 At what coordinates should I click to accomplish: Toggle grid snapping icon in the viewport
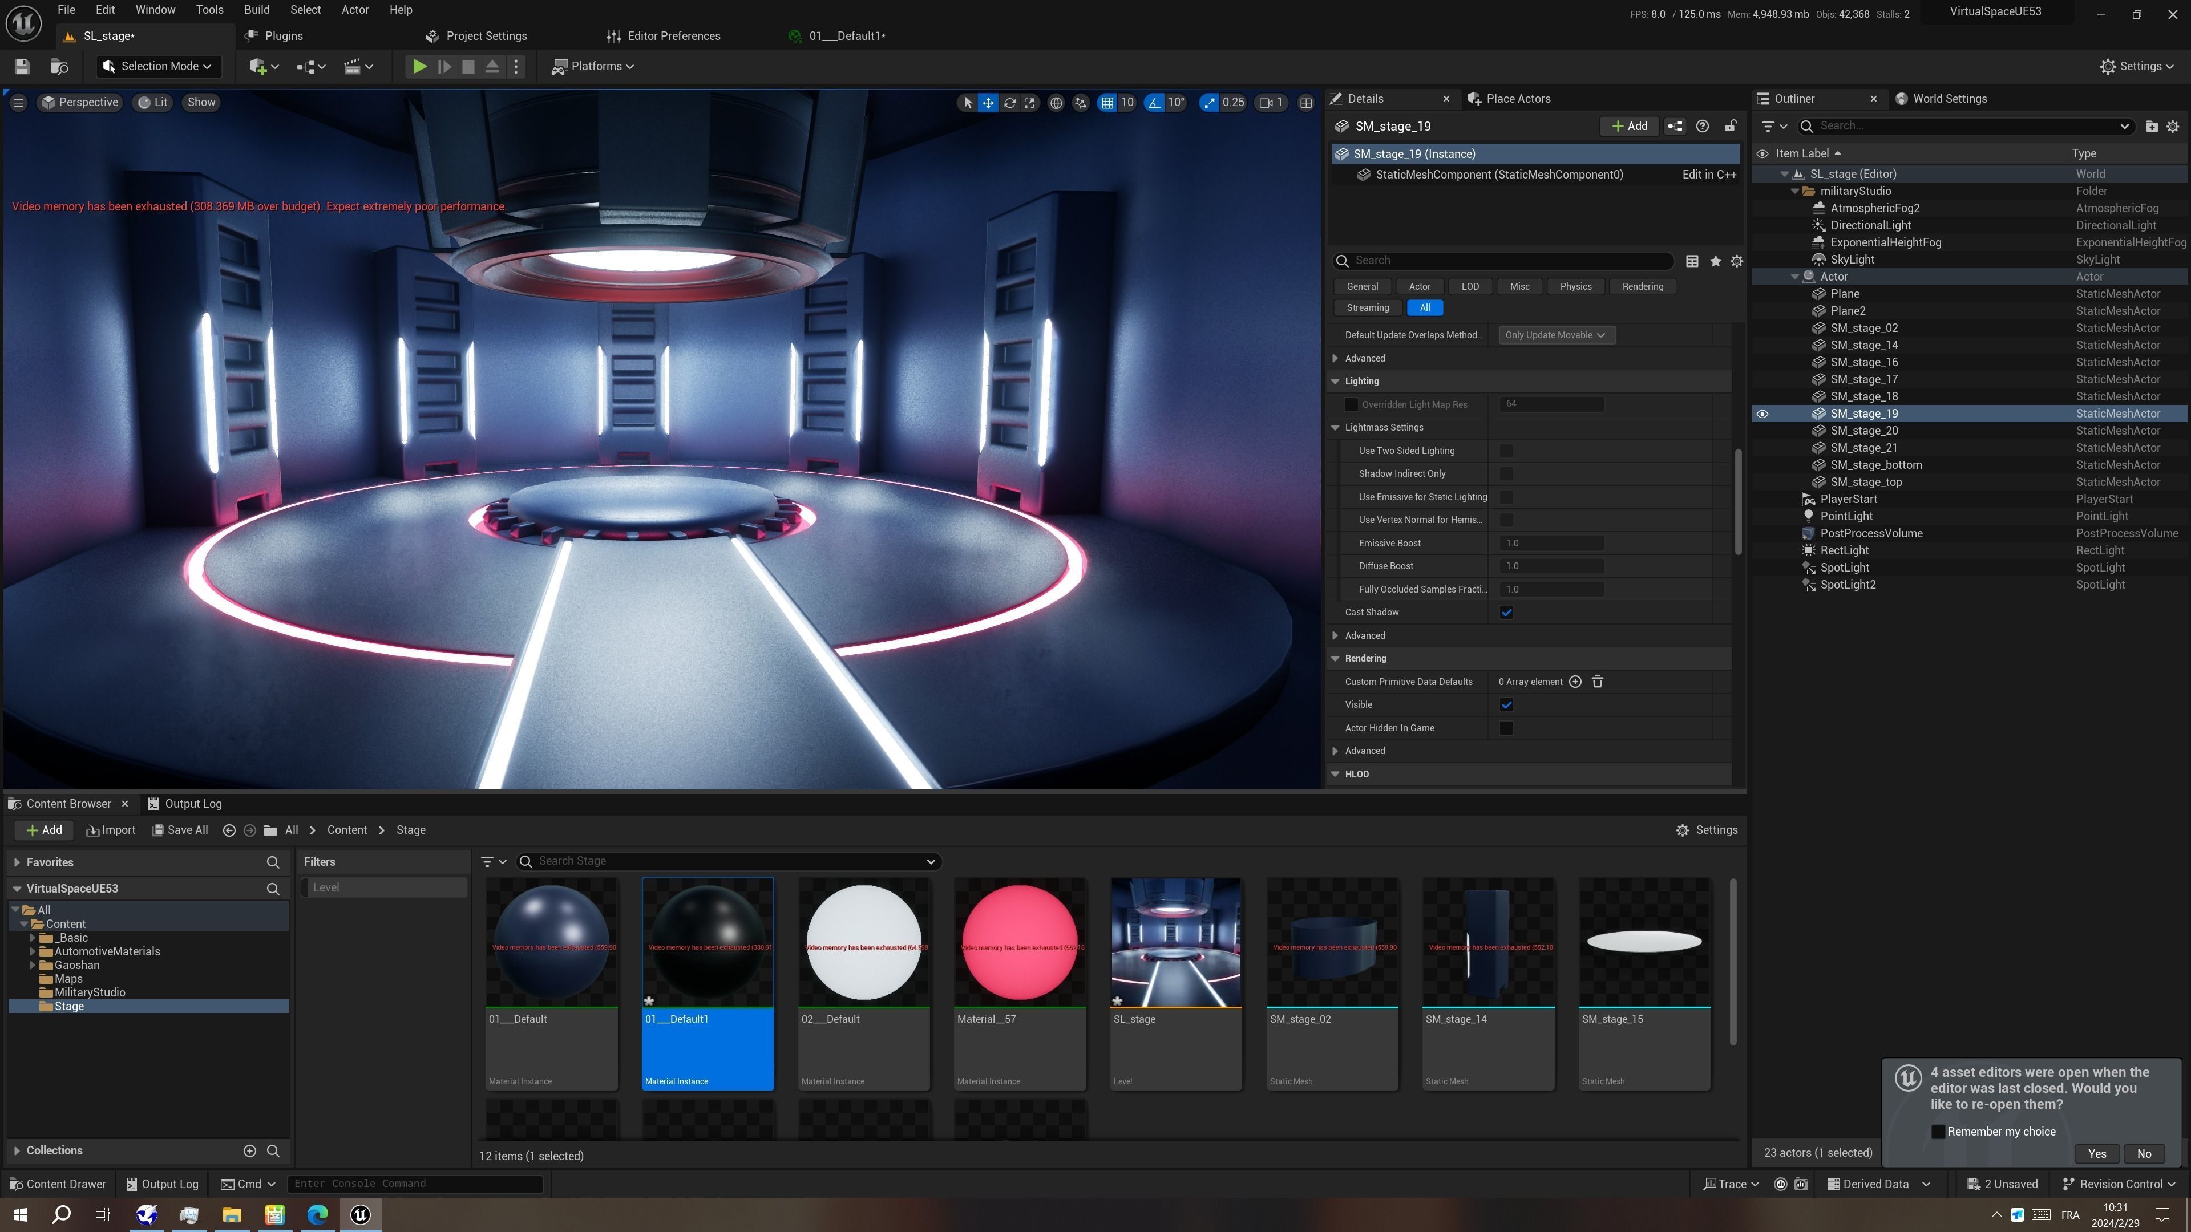pyautogui.click(x=1106, y=103)
